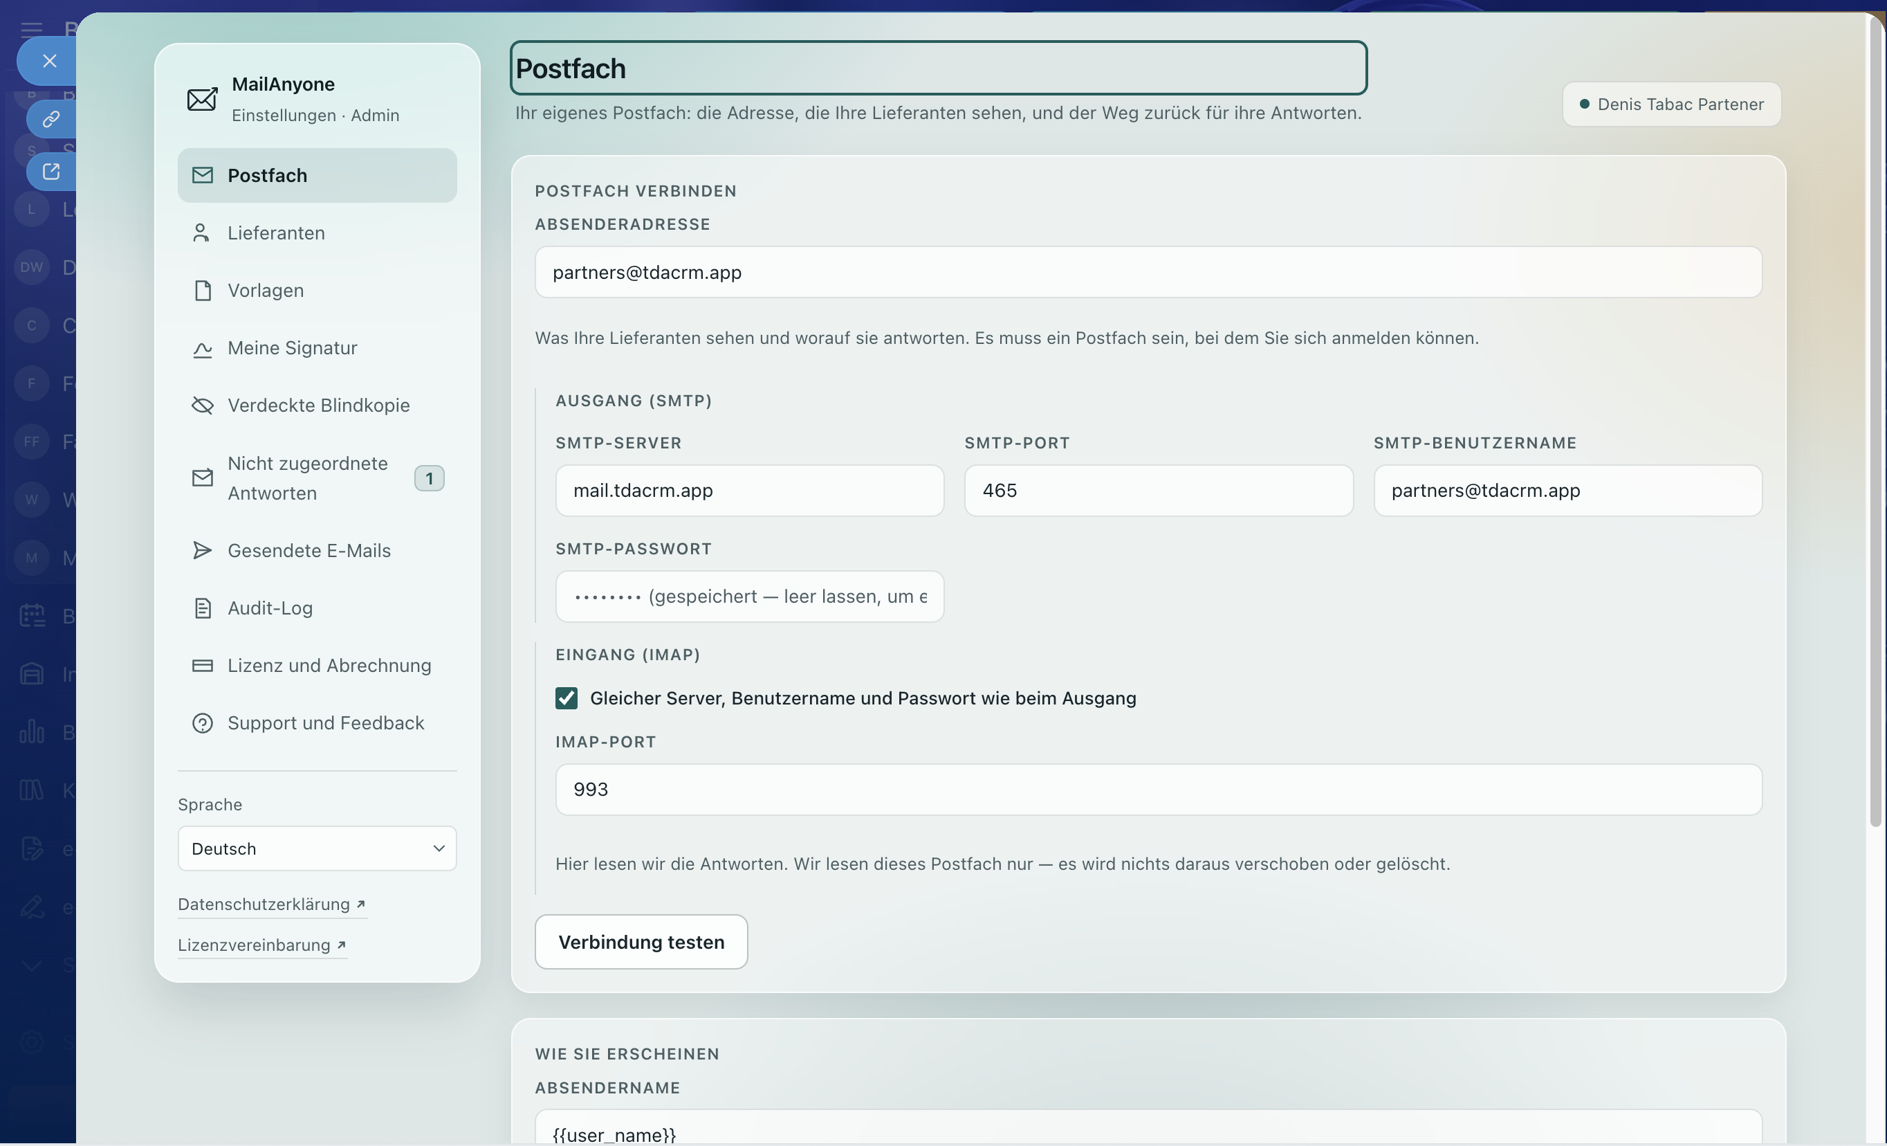Open the Sprache Deutsch dropdown

[317, 848]
